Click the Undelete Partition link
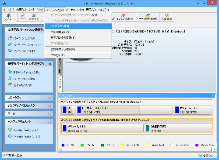The height and width of the screenshot is (160, 219). (27, 72)
